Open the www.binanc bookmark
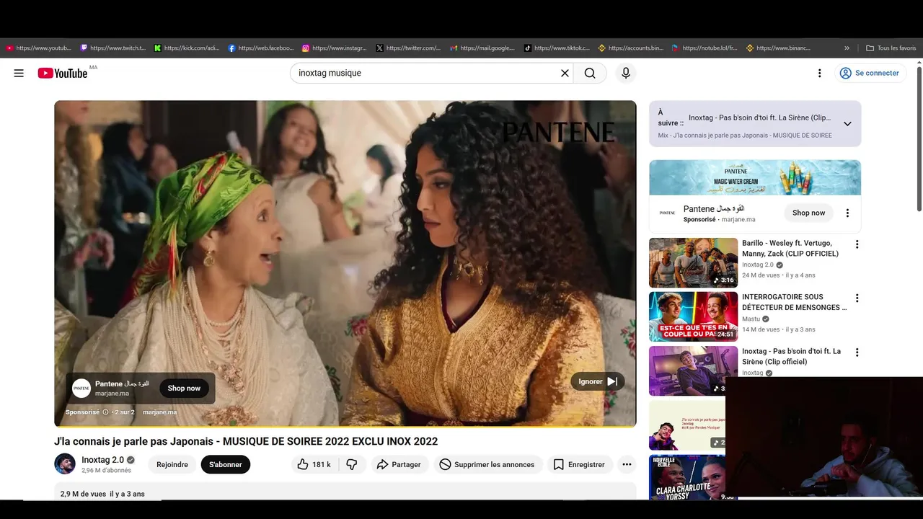The width and height of the screenshot is (923, 519). click(779, 48)
